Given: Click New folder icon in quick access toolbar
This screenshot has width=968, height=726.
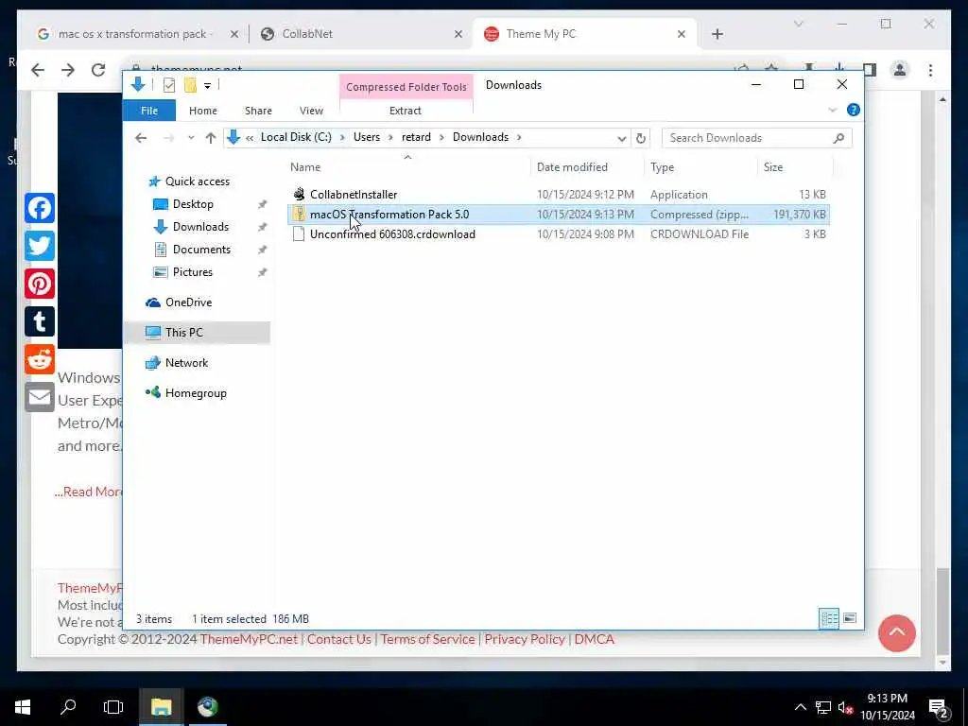Looking at the screenshot, I should coord(190,85).
